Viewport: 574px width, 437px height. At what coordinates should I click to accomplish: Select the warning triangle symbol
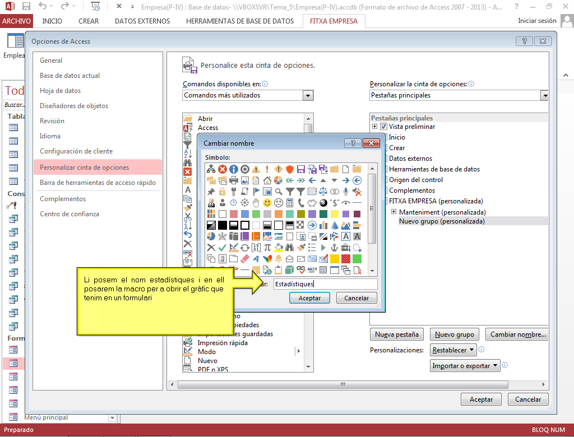point(256,169)
